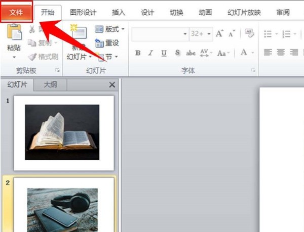304x232 pixels.
Task: Select slide 1 thumbnail with book
Action: click(x=63, y=132)
